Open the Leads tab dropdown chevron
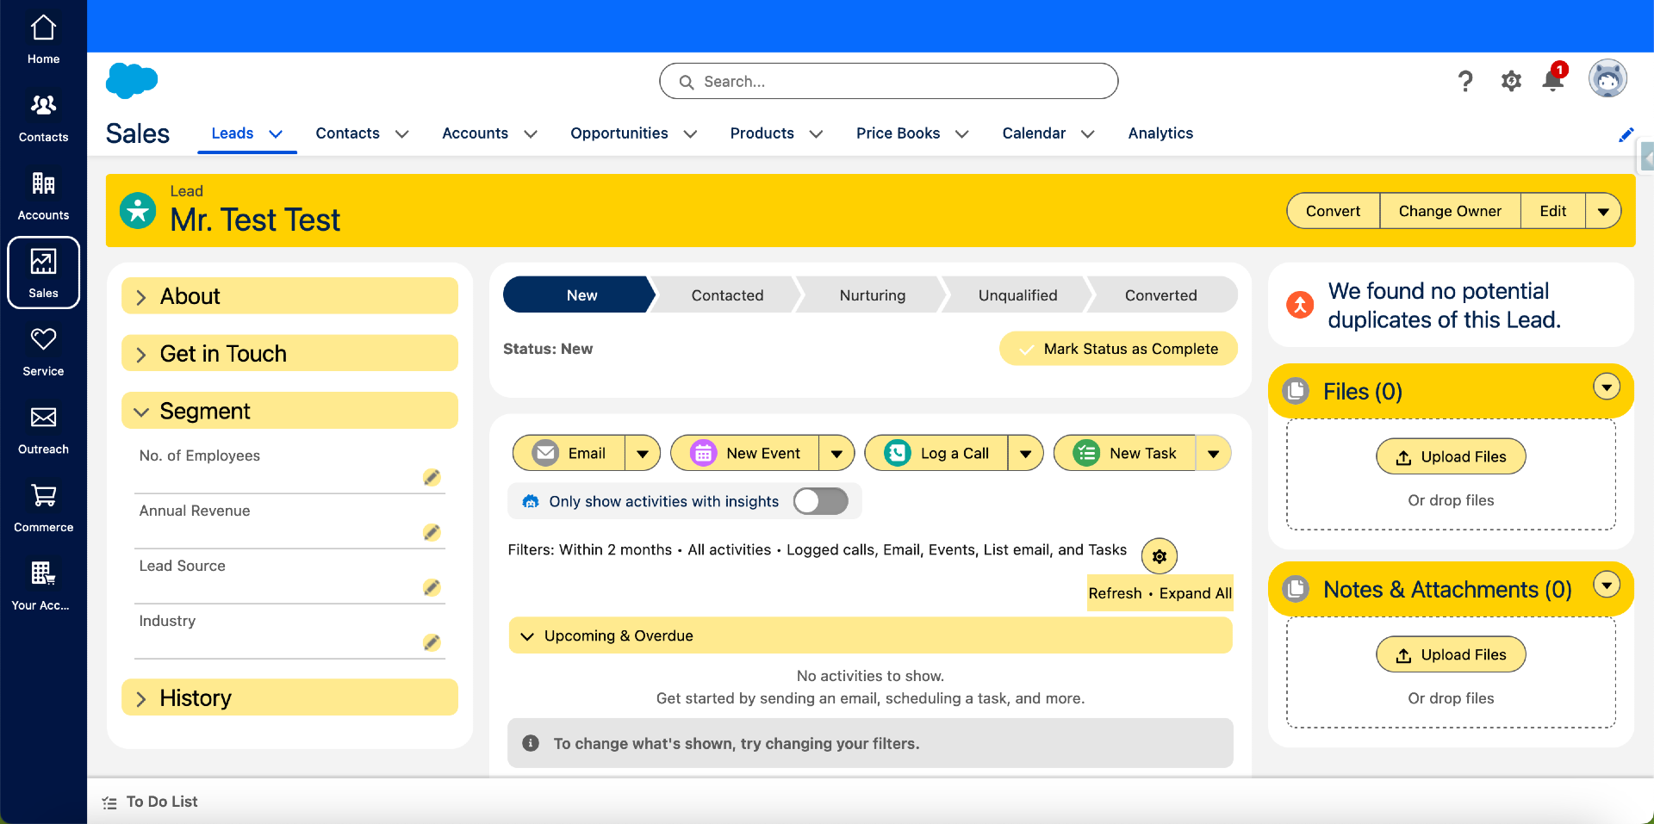This screenshot has height=824, width=1654. pos(276,133)
